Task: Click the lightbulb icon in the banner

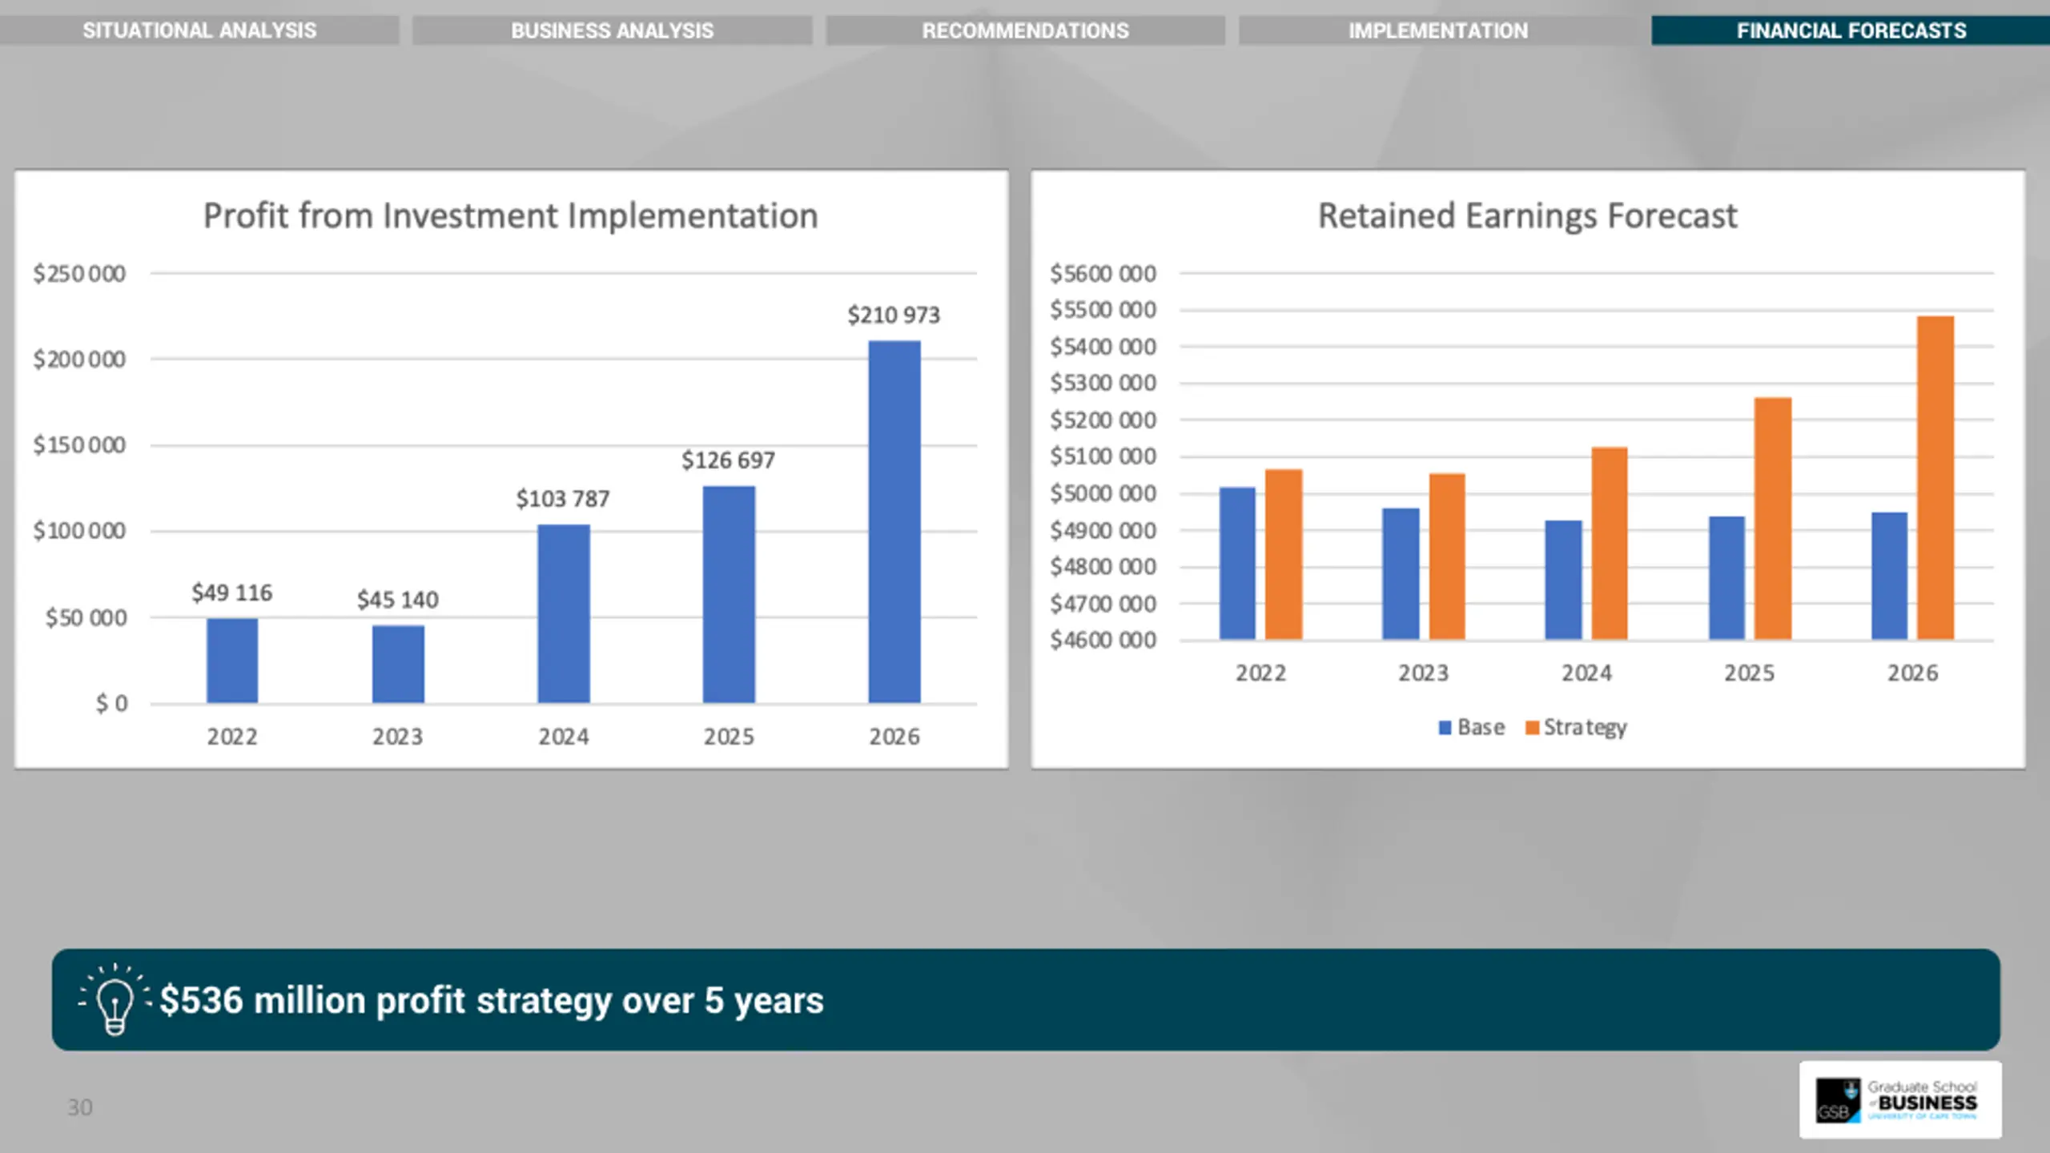Action: tap(115, 999)
